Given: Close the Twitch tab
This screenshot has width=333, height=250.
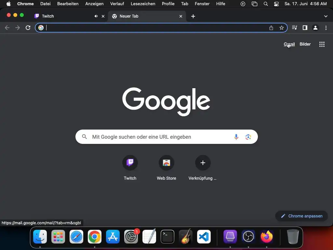Looking at the screenshot, I should tap(103, 16).
